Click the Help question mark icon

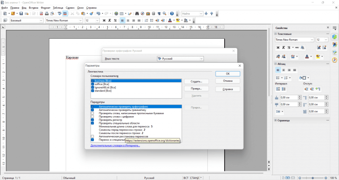click(x=171, y=14)
